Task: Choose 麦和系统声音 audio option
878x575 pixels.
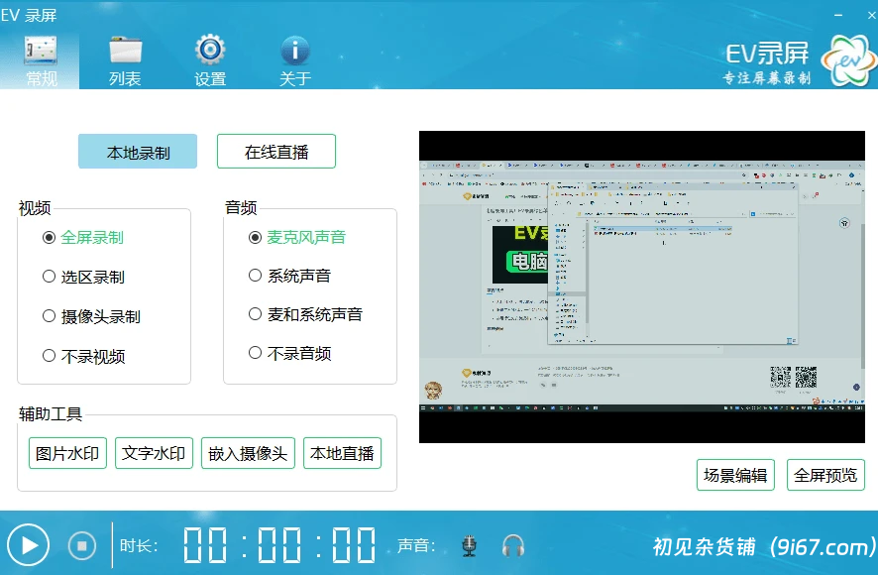Action: coord(306,314)
